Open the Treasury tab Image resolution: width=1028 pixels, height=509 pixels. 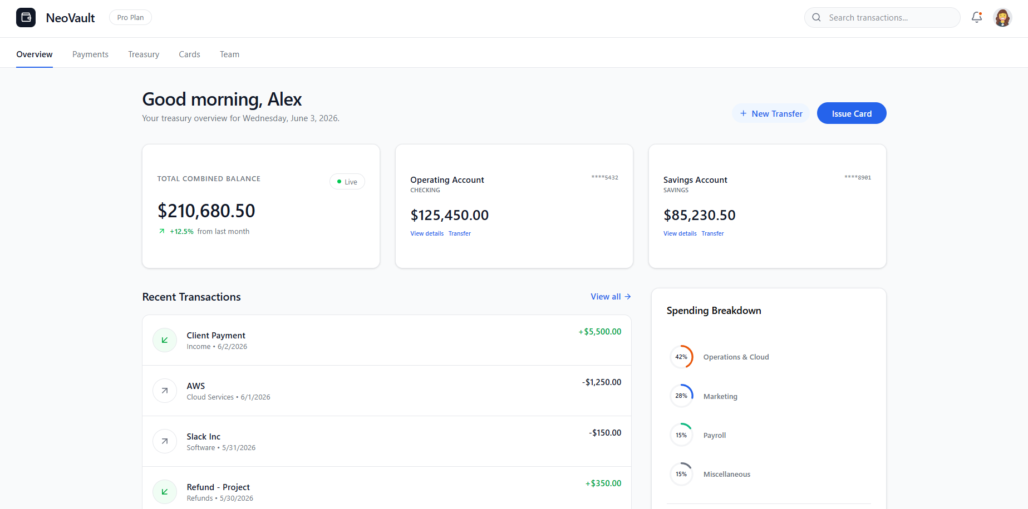[x=144, y=54]
